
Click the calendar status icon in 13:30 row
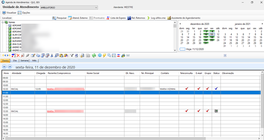coord(216,111)
